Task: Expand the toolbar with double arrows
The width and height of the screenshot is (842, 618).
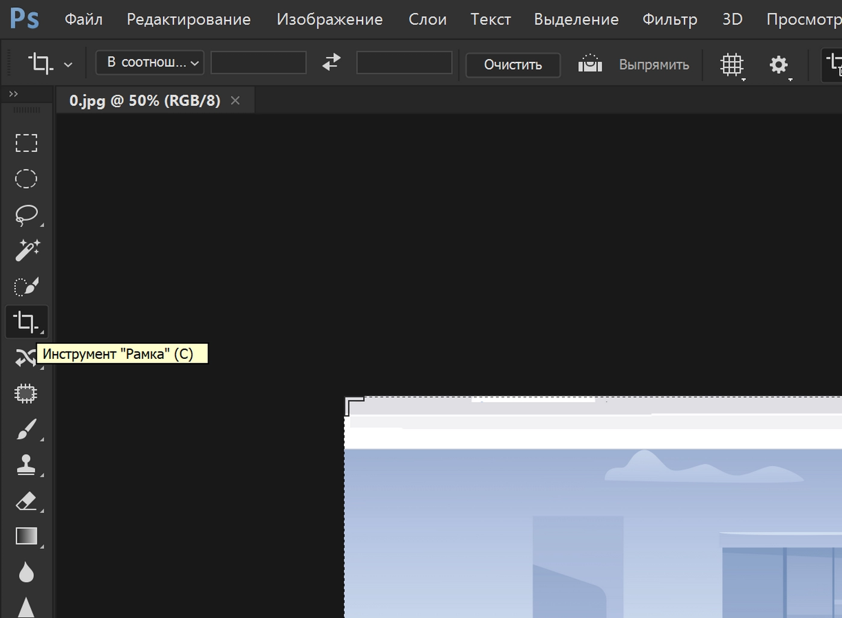Action: click(13, 94)
